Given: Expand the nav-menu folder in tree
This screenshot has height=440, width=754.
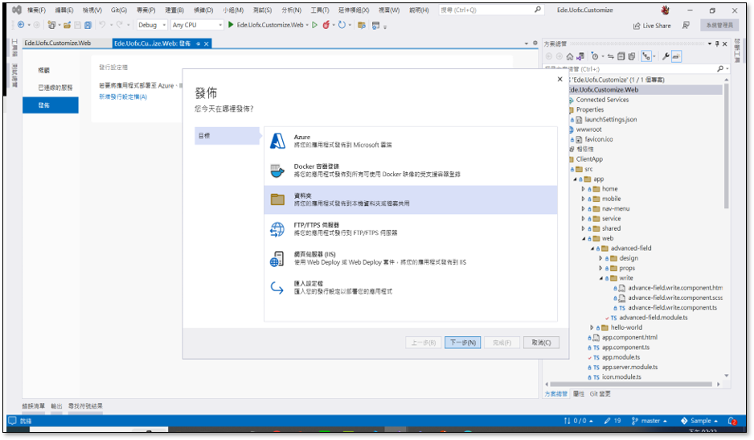Looking at the screenshot, I should pyautogui.click(x=584, y=209).
